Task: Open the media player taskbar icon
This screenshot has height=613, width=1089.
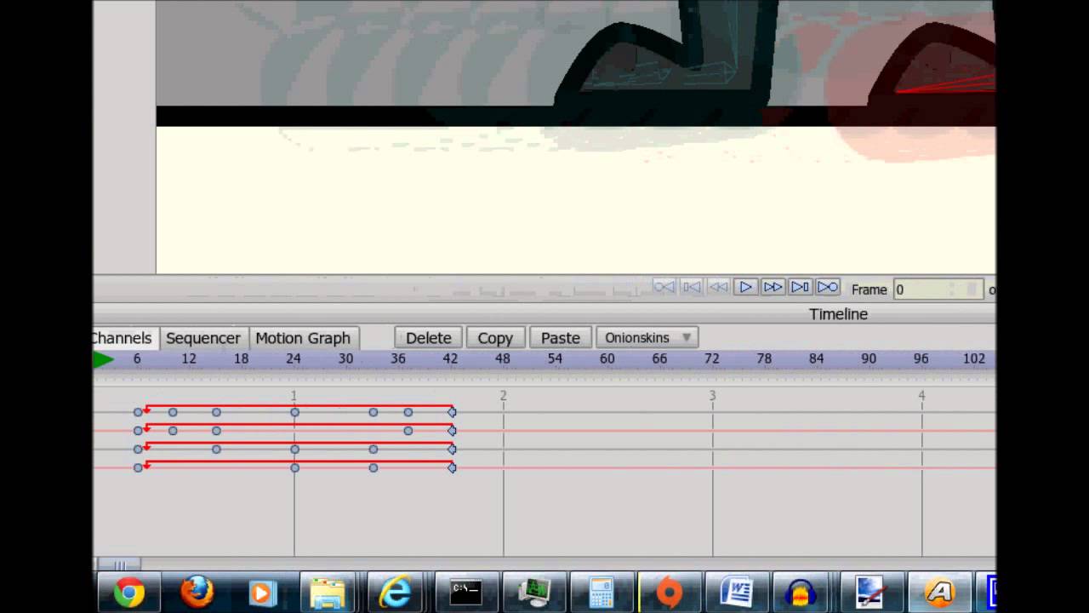Action: tap(262, 593)
